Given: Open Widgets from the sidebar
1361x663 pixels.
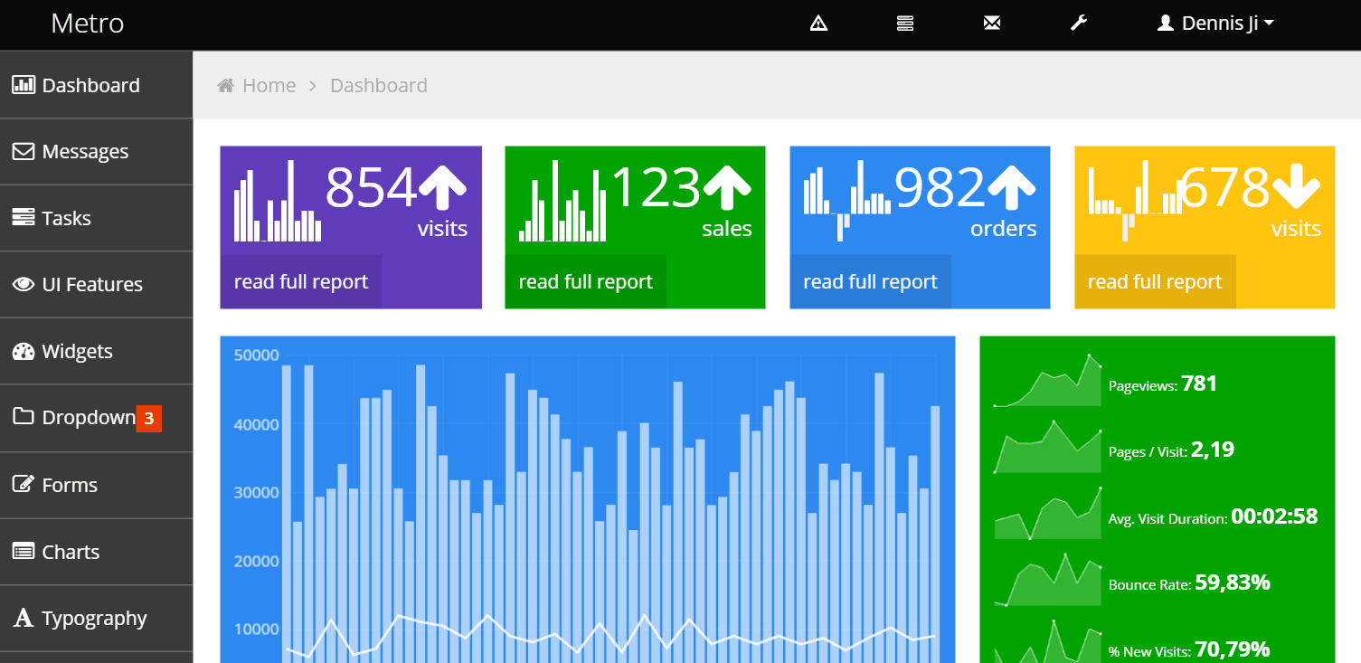Looking at the screenshot, I should click(x=77, y=352).
